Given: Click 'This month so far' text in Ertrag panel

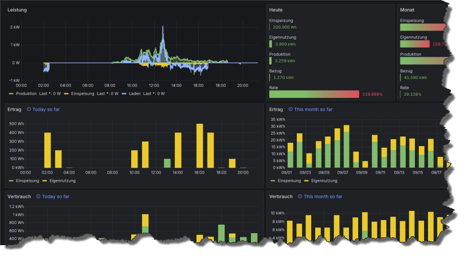Looking at the screenshot, I should click(314, 109).
